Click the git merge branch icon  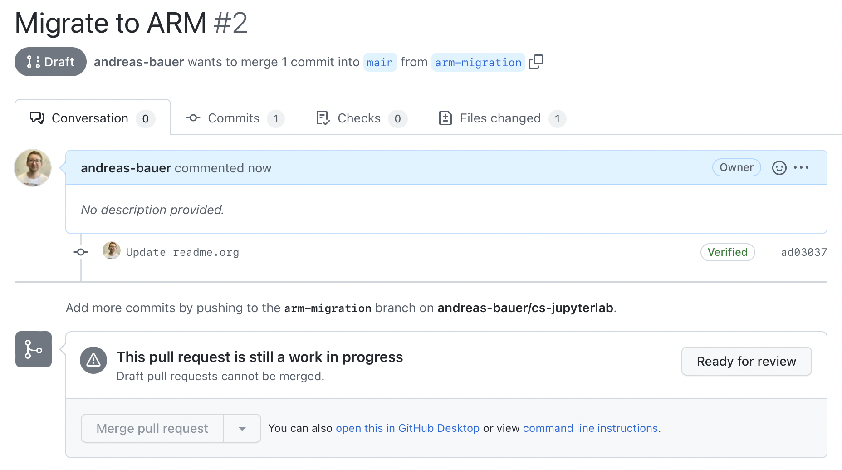(34, 349)
